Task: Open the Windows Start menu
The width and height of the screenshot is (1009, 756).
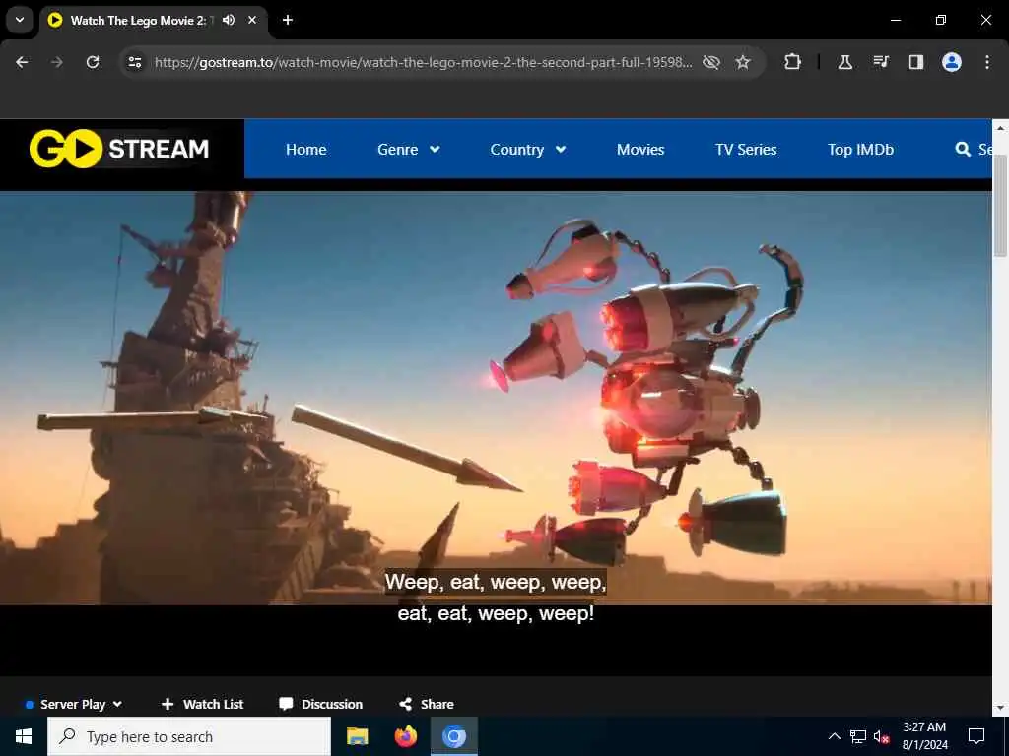Action: pyautogui.click(x=24, y=736)
